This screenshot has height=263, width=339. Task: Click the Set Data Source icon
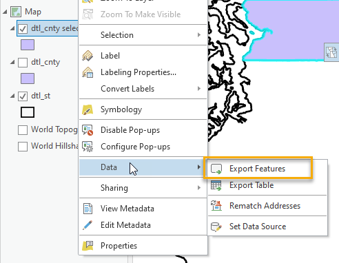[x=216, y=227]
